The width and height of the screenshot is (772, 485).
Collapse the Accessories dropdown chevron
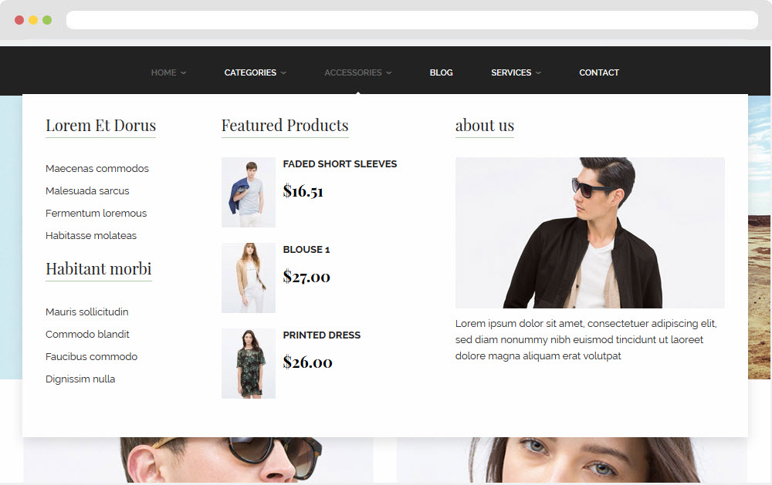[x=389, y=72]
